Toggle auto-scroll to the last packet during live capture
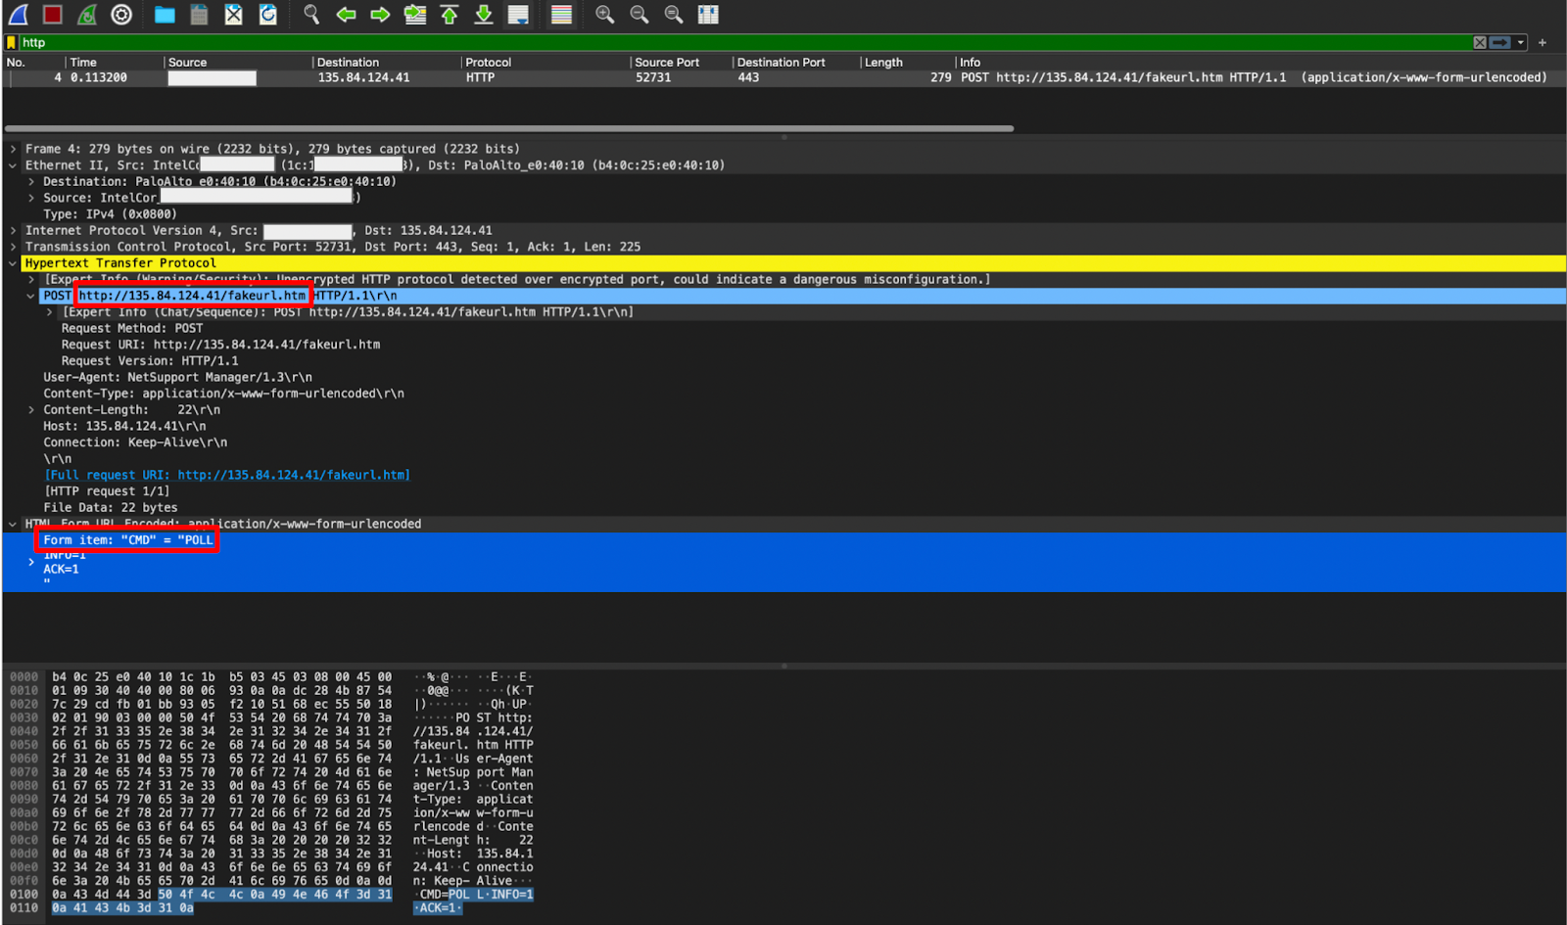 tap(518, 15)
